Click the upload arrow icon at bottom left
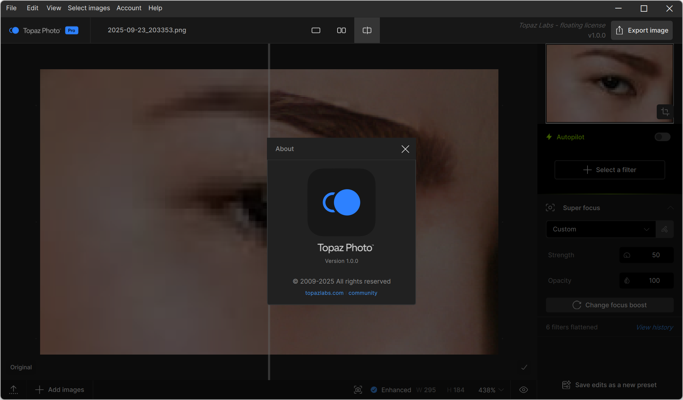683x400 pixels. (x=13, y=390)
